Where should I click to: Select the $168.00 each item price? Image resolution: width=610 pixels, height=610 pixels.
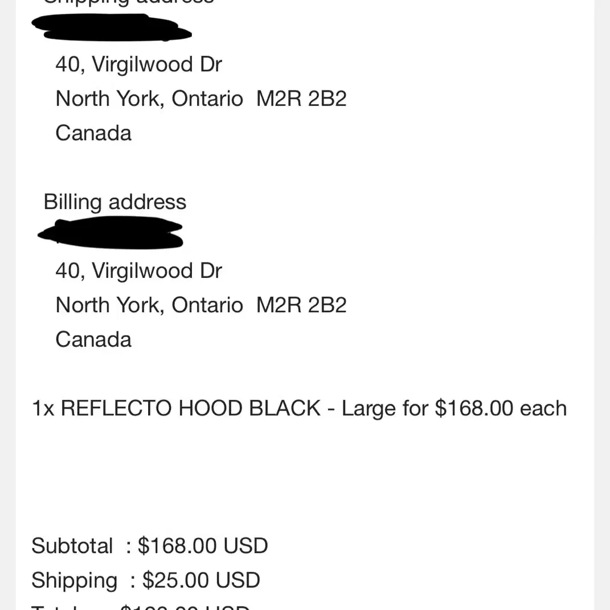click(501, 408)
